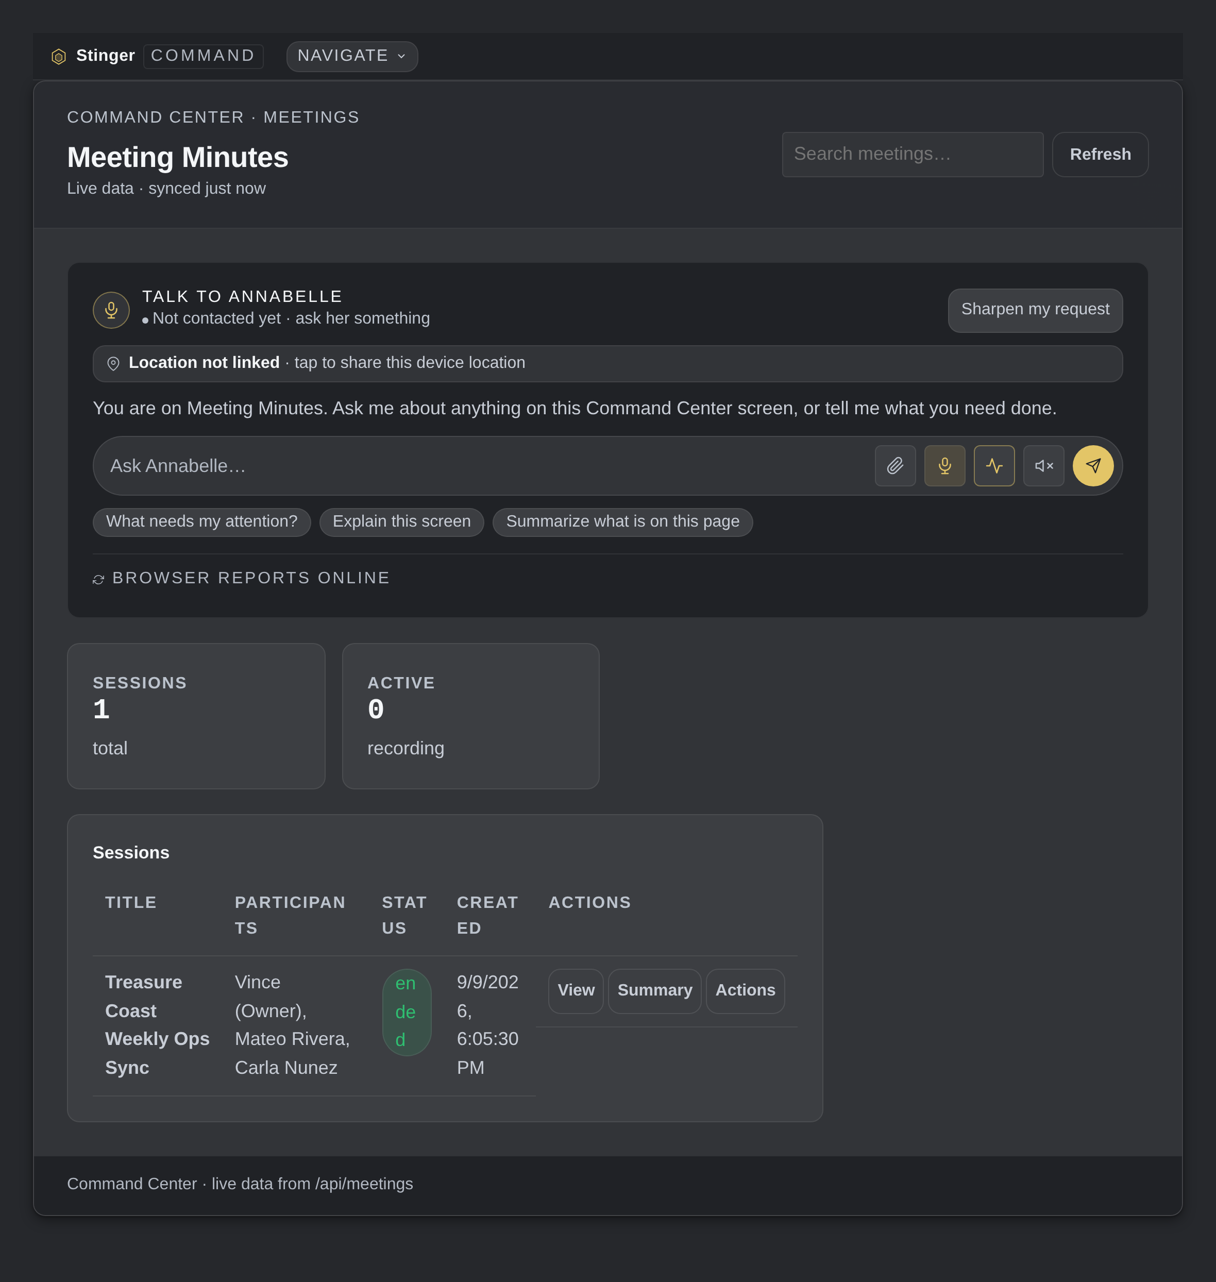
Task: Choose 'Summarize what is on this page' chip
Action: (622, 522)
